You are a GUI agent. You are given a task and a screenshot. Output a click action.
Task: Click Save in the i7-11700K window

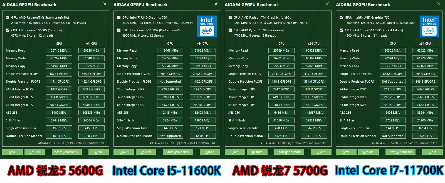[x=346, y=152]
